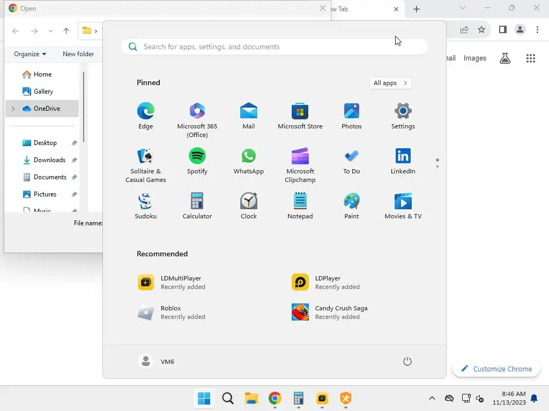Screen dimensions: 549x411
Task: Open LinkedIn pinned app
Action: [x=403, y=161]
